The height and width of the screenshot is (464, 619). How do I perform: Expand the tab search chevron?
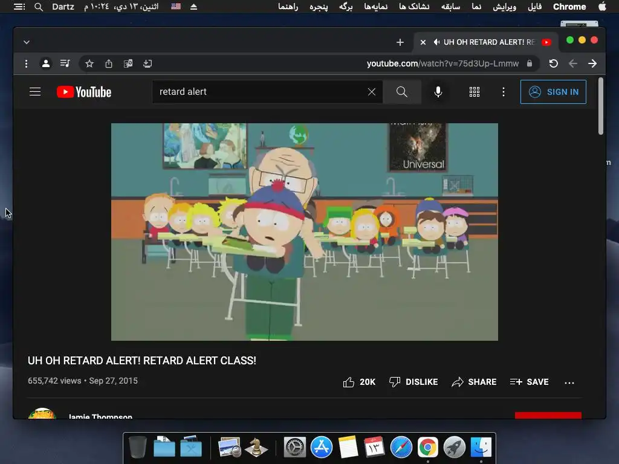pyautogui.click(x=27, y=42)
